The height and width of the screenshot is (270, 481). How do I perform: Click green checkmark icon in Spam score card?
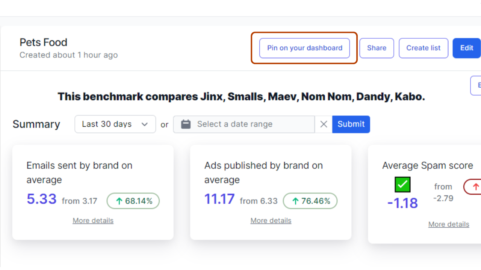pyautogui.click(x=402, y=185)
